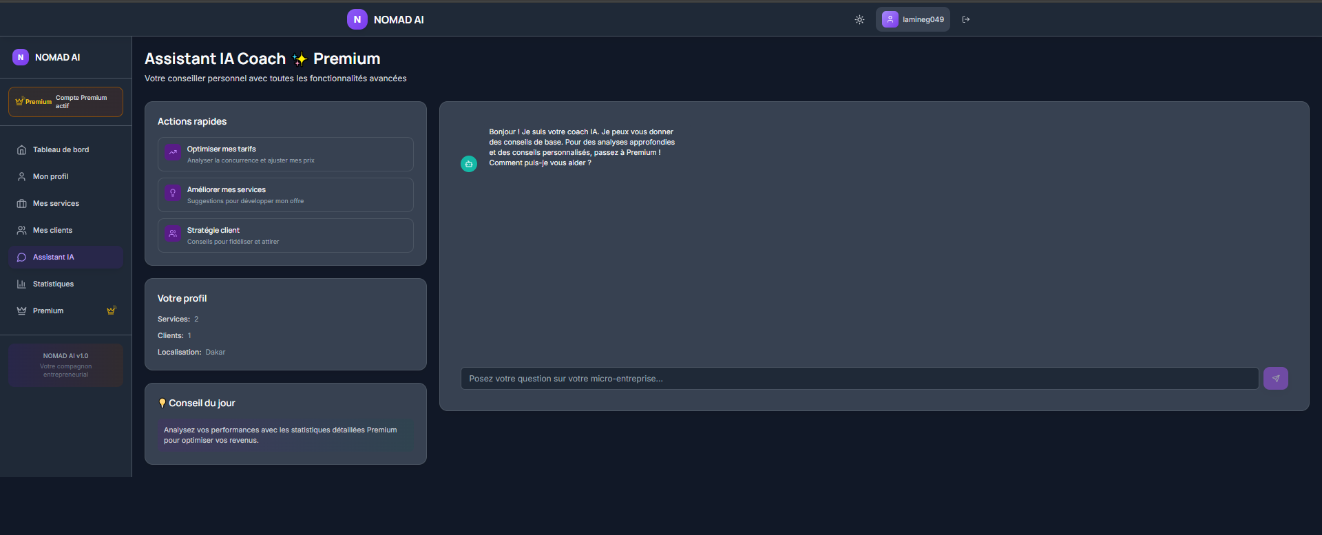1322x535 pixels.
Task: Open Statistiques page
Action: click(x=65, y=284)
